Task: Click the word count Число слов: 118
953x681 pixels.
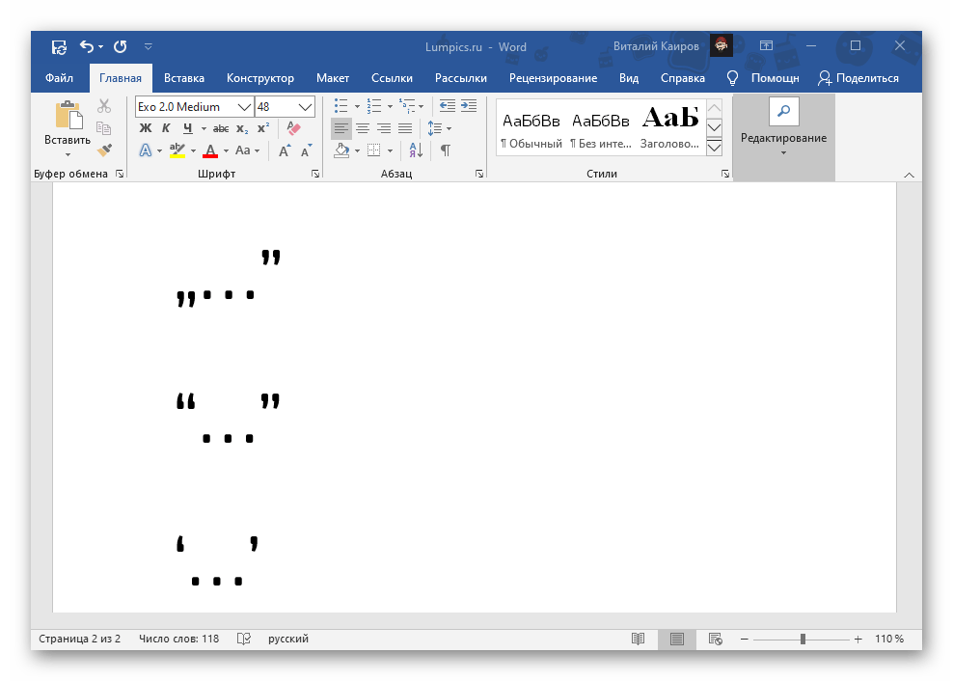Action: pyautogui.click(x=178, y=639)
